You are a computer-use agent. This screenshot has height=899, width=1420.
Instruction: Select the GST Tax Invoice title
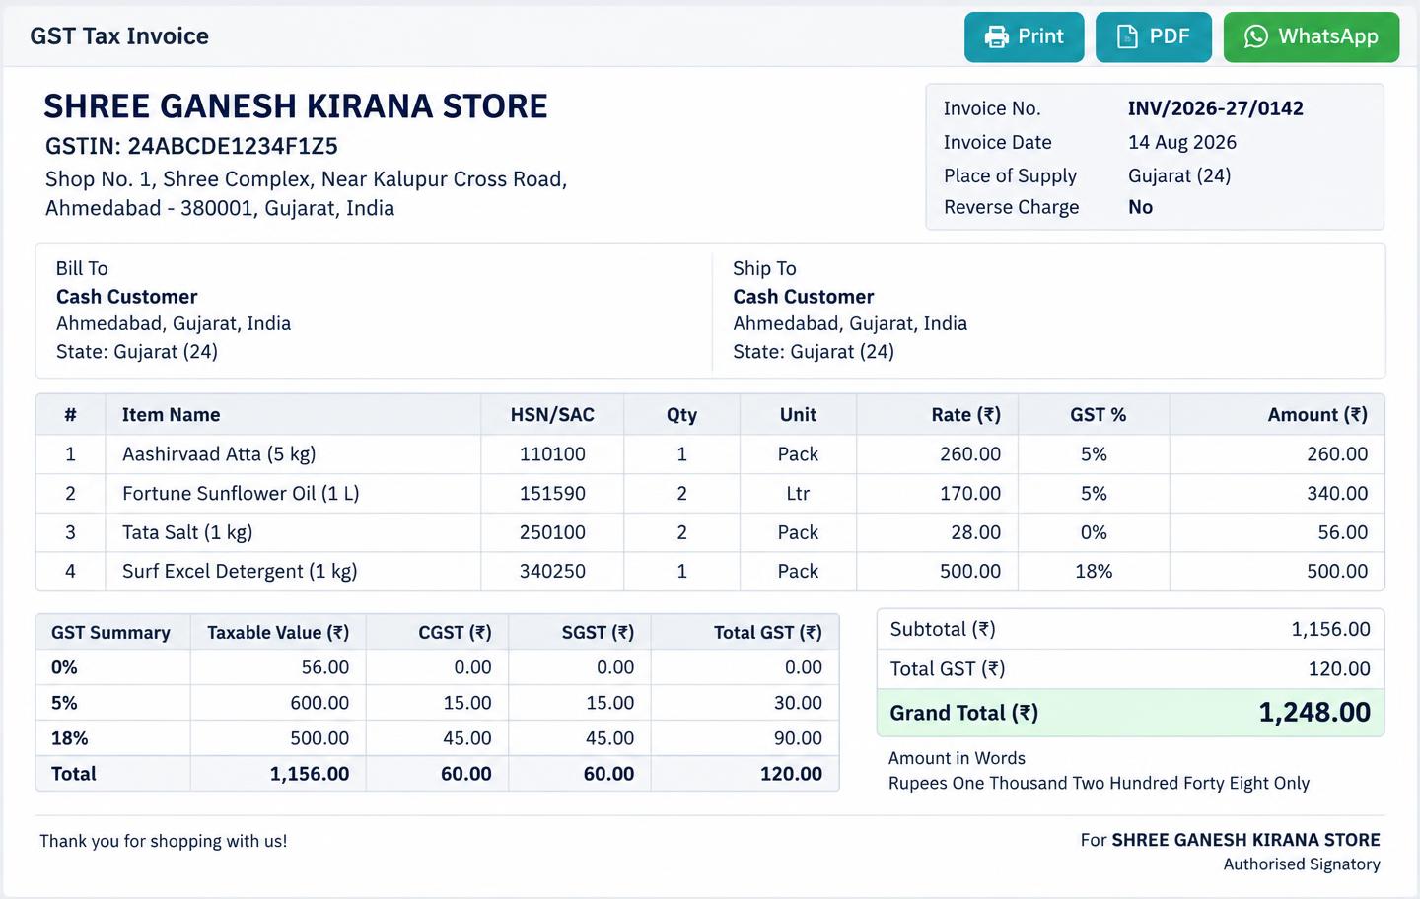[119, 36]
